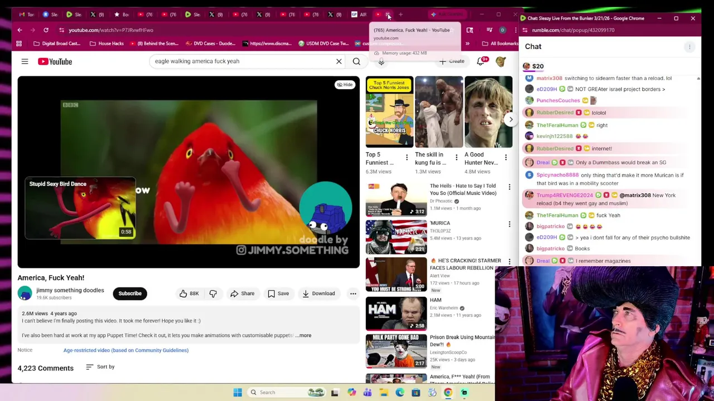Open The skill in kung fu short

pyautogui.click(x=439, y=112)
